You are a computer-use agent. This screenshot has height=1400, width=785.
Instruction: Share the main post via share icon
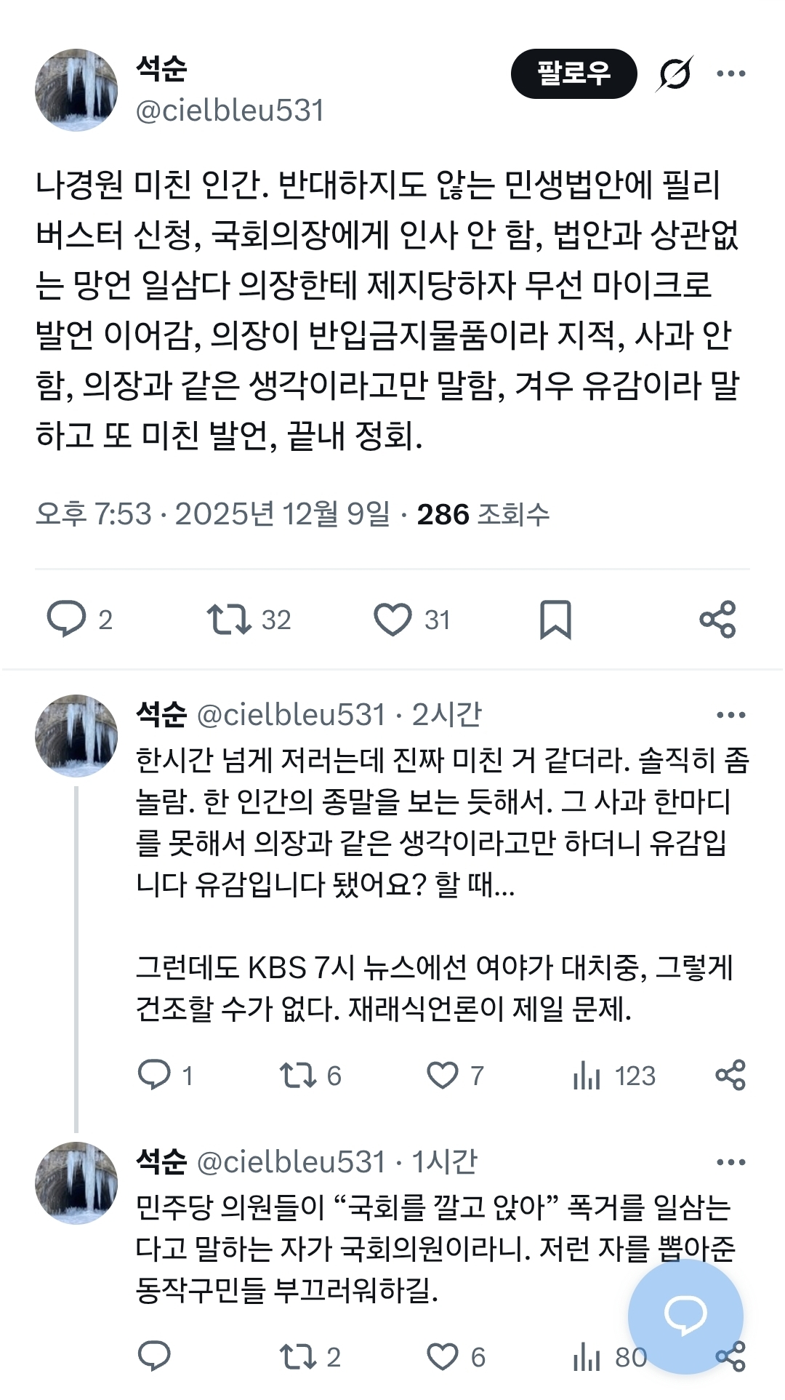(x=717, y=620)
